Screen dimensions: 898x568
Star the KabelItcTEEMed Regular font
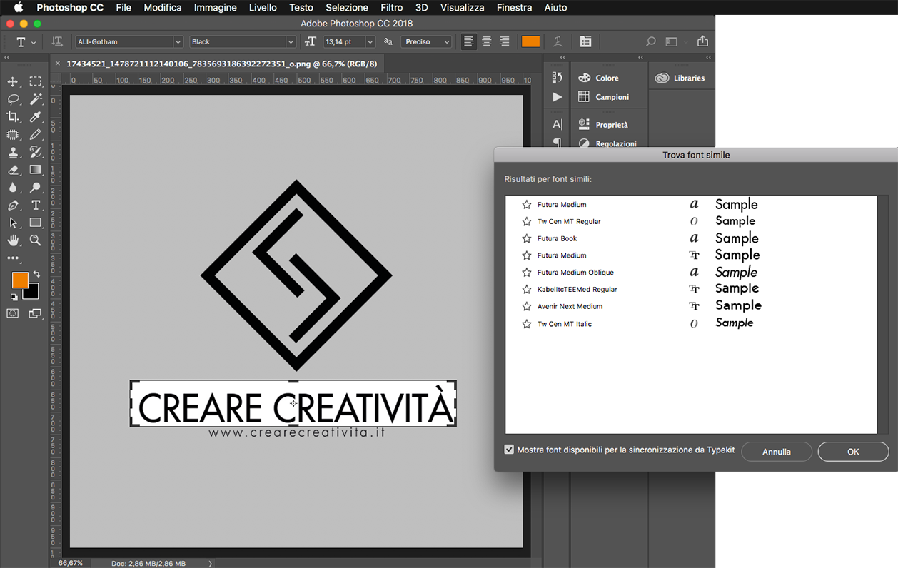[527, 290]
